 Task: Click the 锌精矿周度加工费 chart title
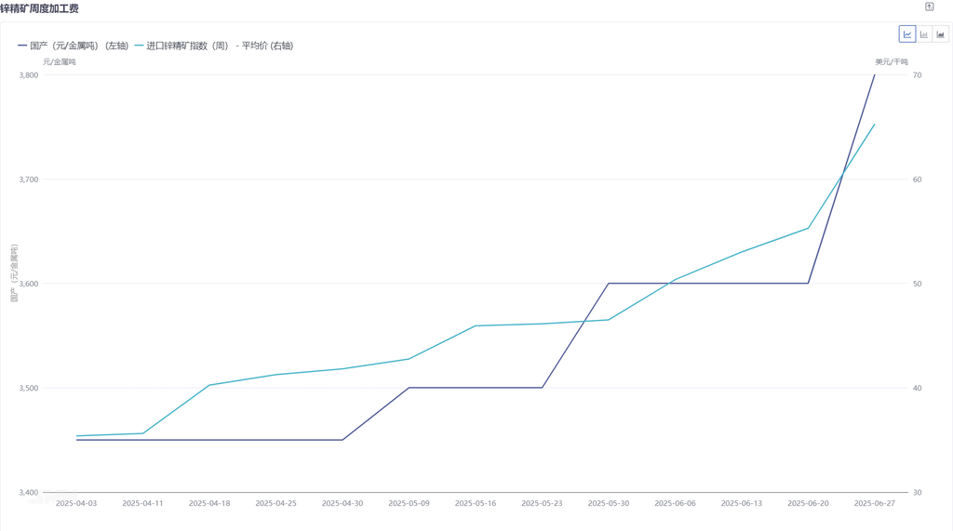click(39, 8)
